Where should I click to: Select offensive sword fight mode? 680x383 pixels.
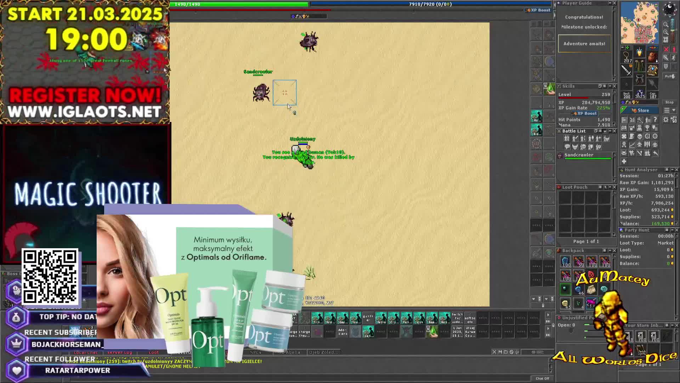tap(666, 58)
